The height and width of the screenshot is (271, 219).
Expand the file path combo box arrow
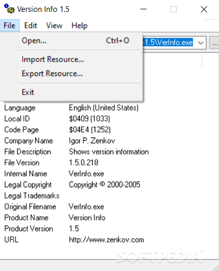pyautogui.click(x=201, y=42)
